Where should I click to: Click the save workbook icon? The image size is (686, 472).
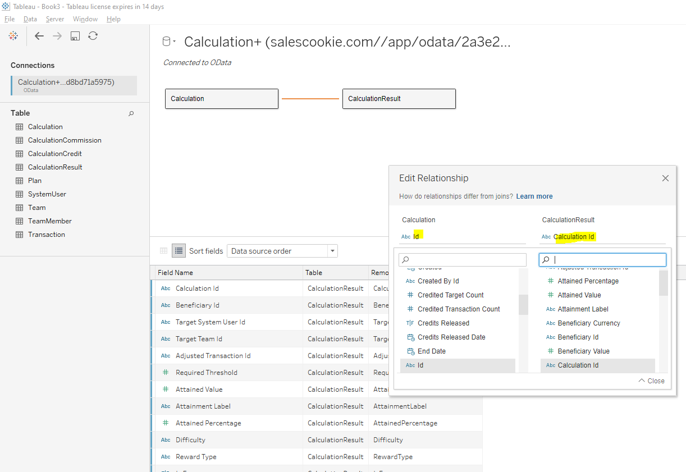[75, 35]
